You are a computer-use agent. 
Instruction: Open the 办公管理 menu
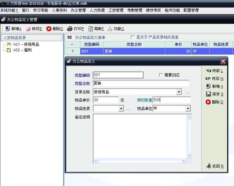[x=78, y=10]
